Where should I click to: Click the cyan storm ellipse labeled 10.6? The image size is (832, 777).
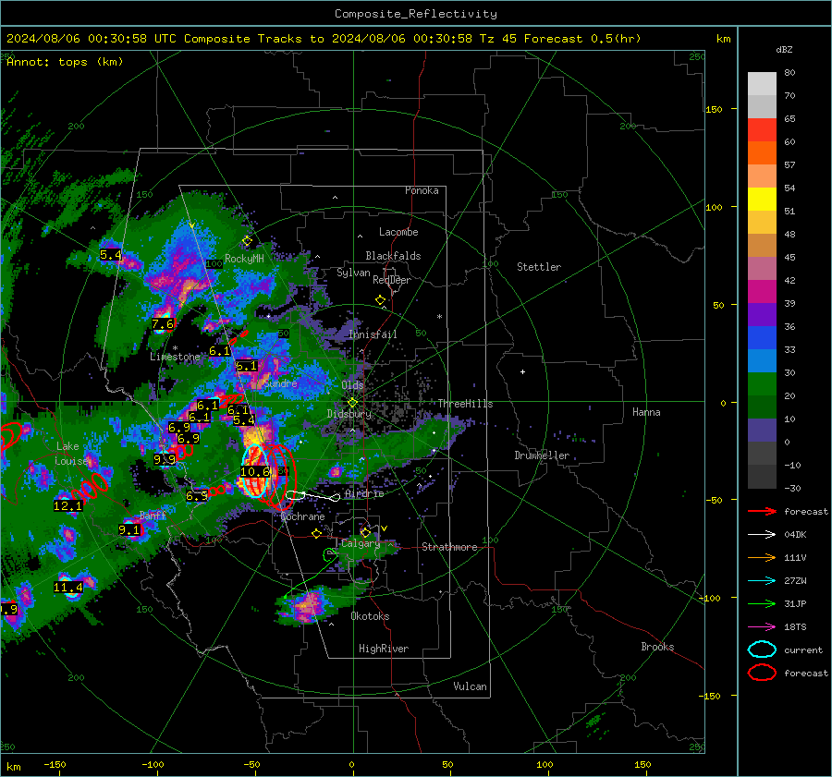255,471
